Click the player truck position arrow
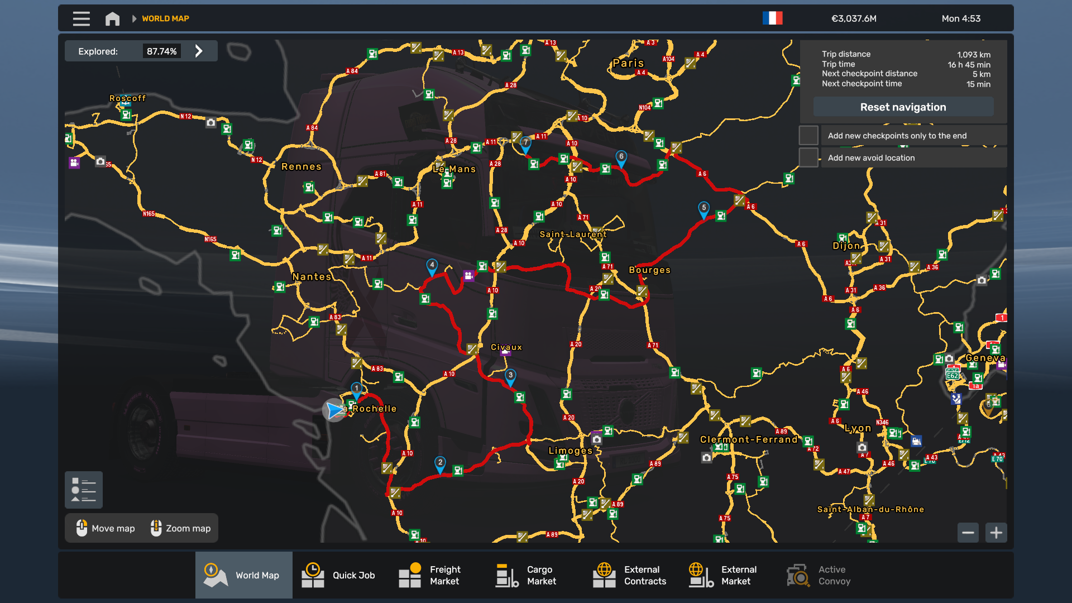Screen dimensions: 1072x603 pyautogui.click(x=335, y=410)
